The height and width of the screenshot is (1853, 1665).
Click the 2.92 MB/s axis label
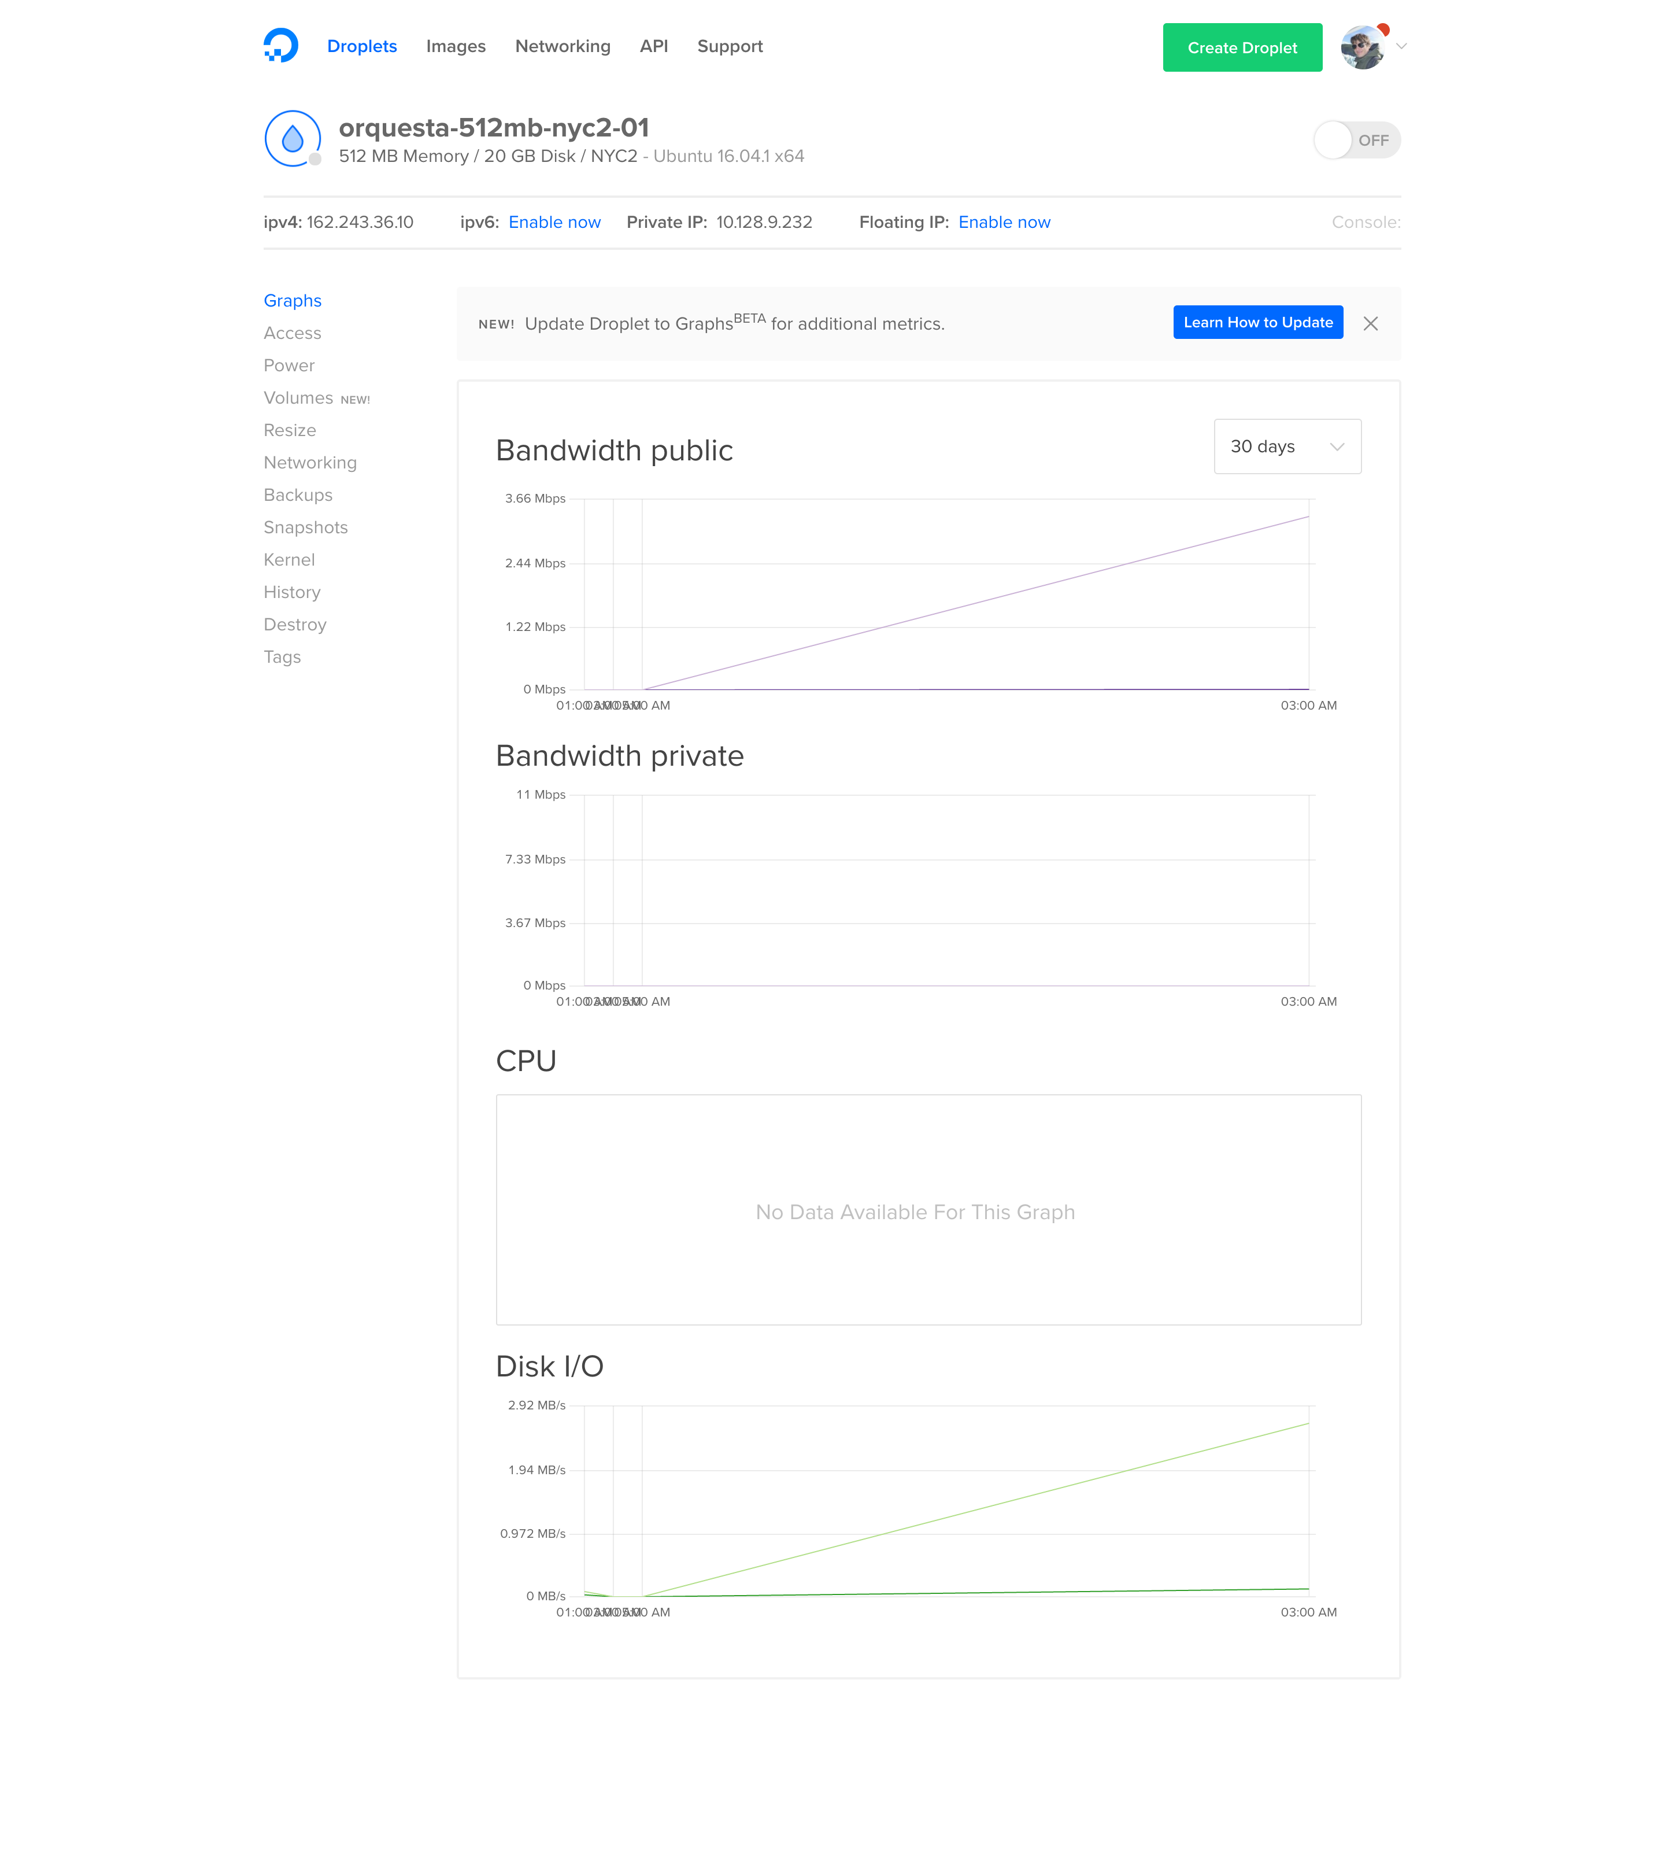(537, 1405)
